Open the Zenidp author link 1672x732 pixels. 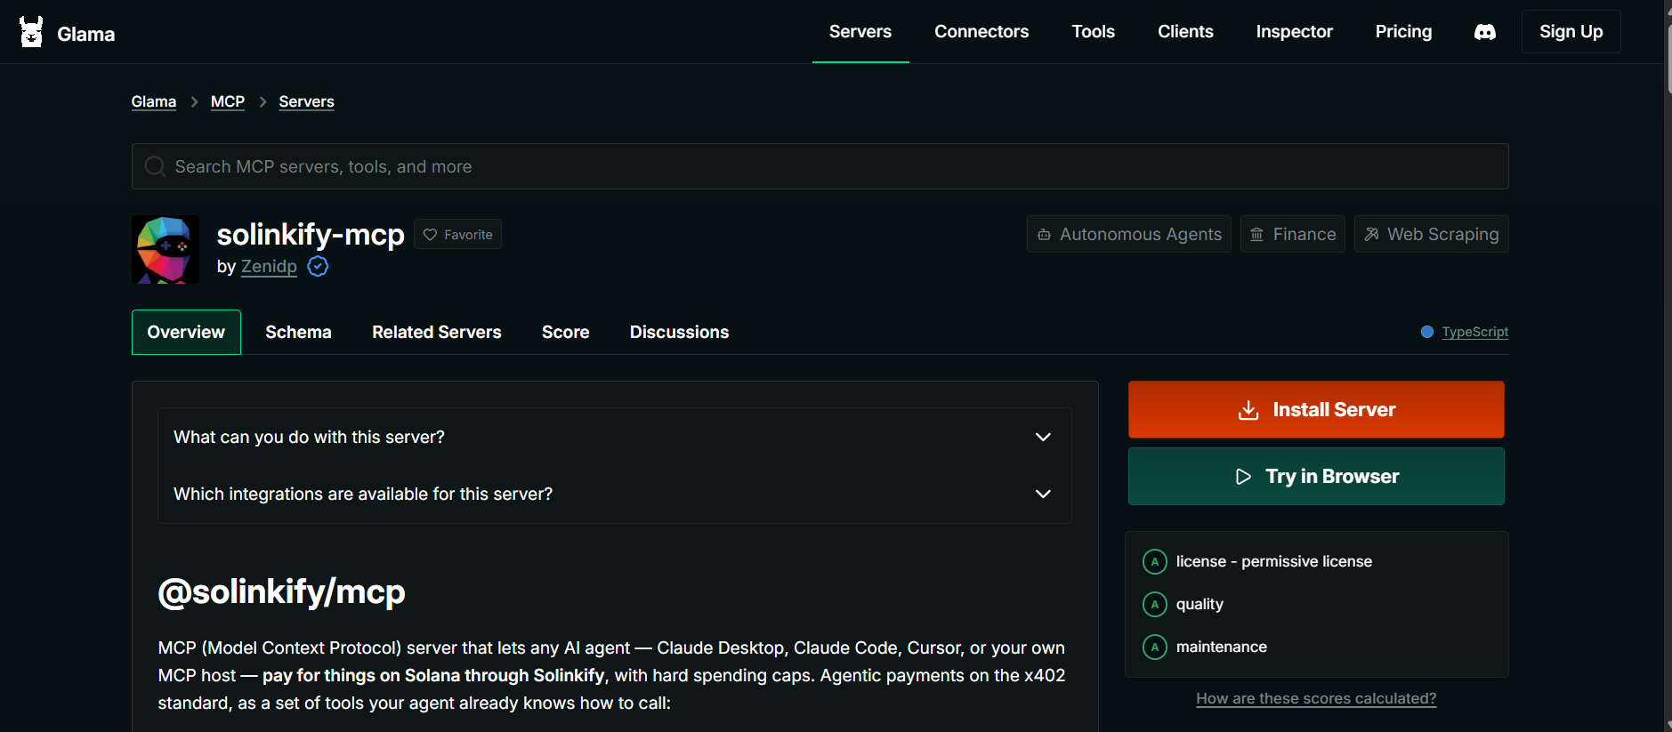click(269, 266)
